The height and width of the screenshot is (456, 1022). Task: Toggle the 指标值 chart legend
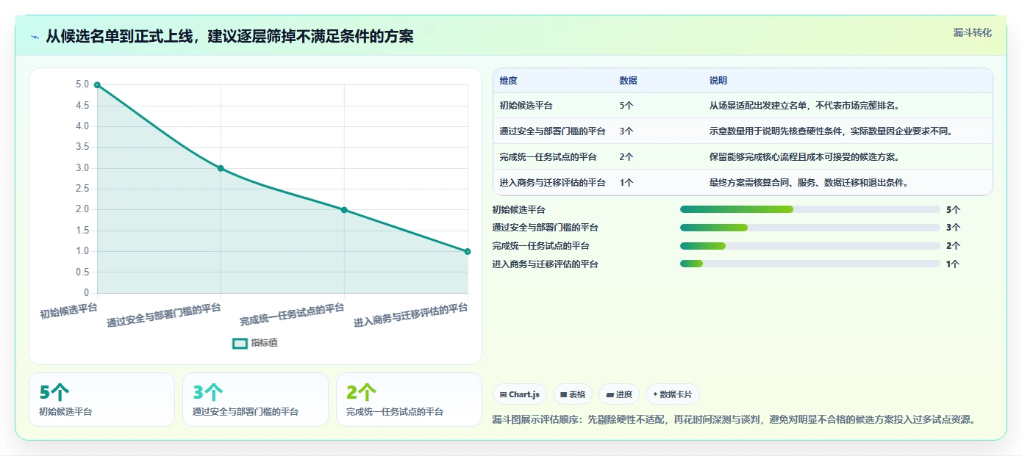pos(255,343)
